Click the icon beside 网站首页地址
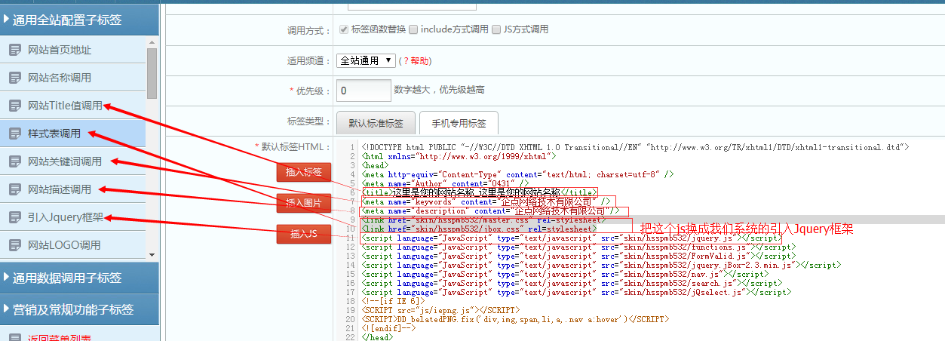945x341 pixels. (x=15, y=51)
